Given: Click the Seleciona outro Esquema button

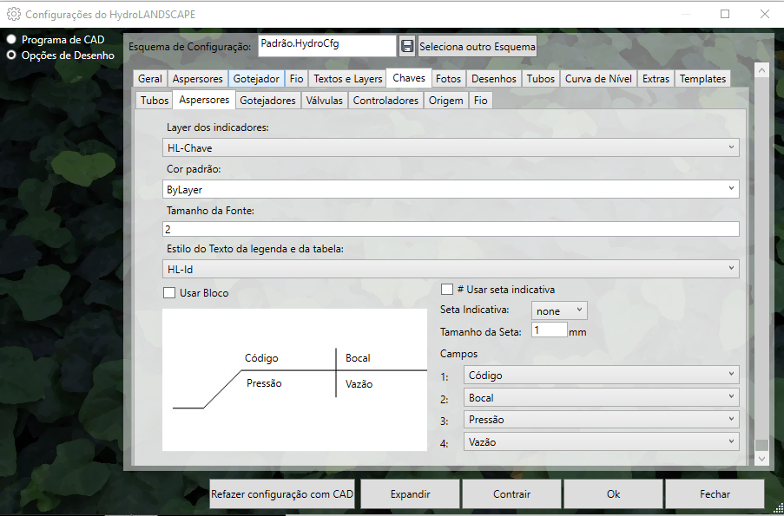Looking at the screenshot, I should pos(477,46).
